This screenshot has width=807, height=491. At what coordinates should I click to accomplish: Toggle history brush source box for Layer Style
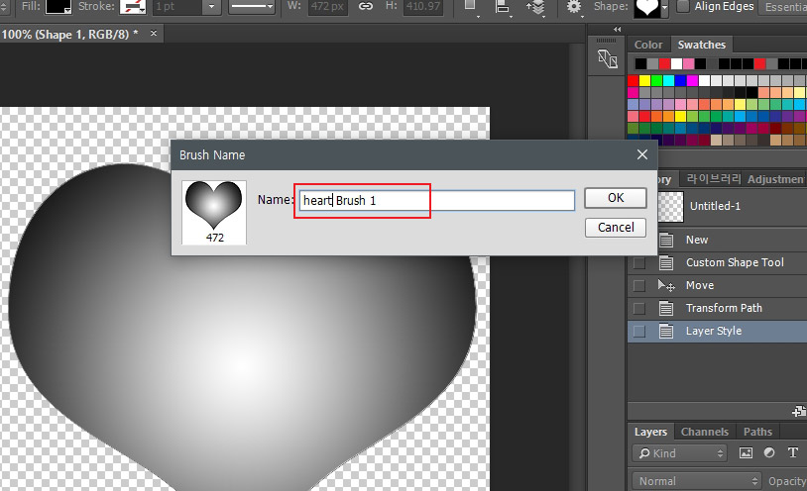click(x=639, y=331)
